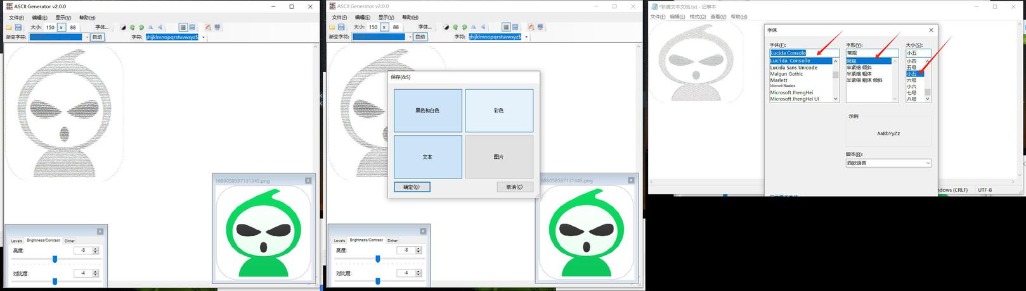Select 图片 option in save dialog
The width and height of the screenshot is (1026, 291).
point(499,157)
